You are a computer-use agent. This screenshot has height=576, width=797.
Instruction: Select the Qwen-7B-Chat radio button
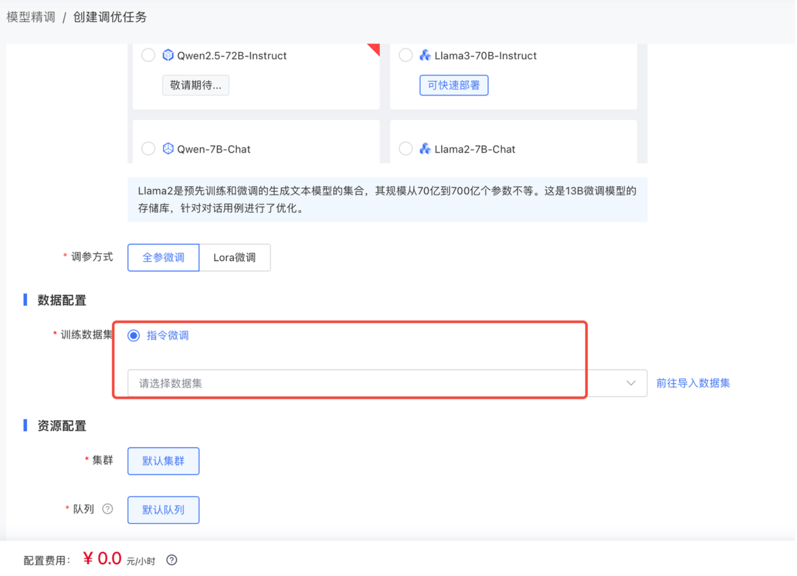pos(148,149)
